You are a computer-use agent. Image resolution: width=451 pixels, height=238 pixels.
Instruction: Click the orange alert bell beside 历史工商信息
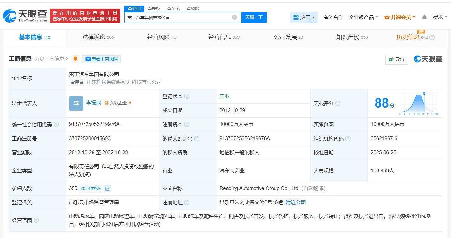75,59
